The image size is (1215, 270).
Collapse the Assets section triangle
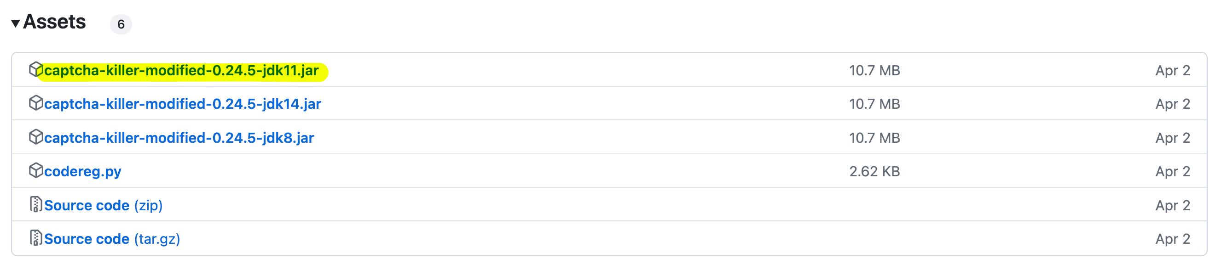coord(15,23)
